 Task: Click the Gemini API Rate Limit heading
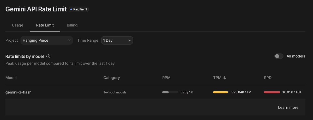click(36, 9)
